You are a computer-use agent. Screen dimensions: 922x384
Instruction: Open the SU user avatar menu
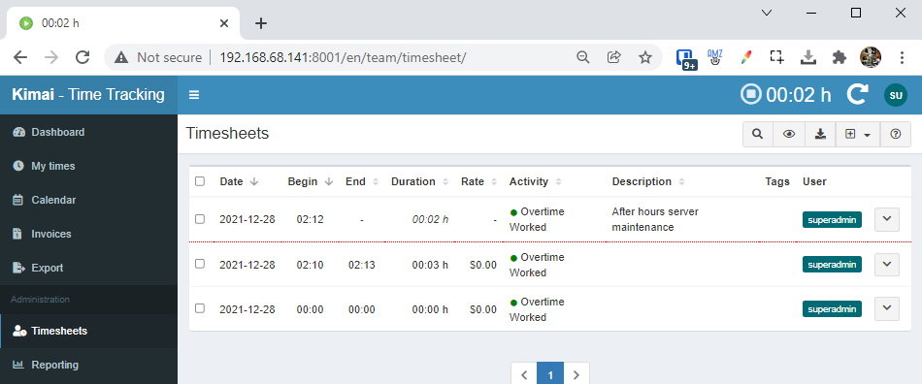(x=896, y=95)
